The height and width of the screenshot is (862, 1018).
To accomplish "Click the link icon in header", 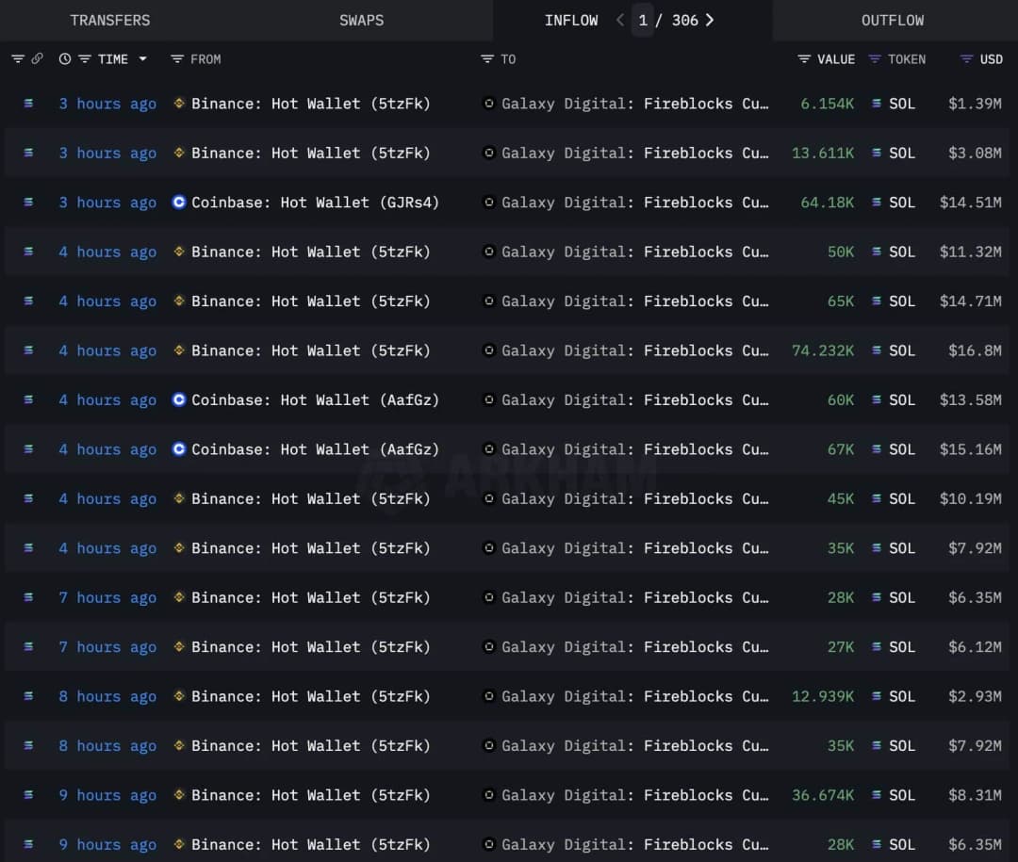I will (37, 59).
